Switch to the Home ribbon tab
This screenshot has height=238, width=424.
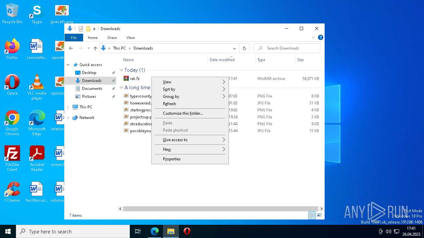click(x=93, y=38)
